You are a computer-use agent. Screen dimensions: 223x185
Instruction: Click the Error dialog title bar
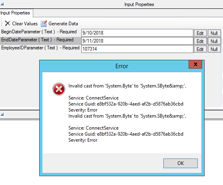pos(114,66)
